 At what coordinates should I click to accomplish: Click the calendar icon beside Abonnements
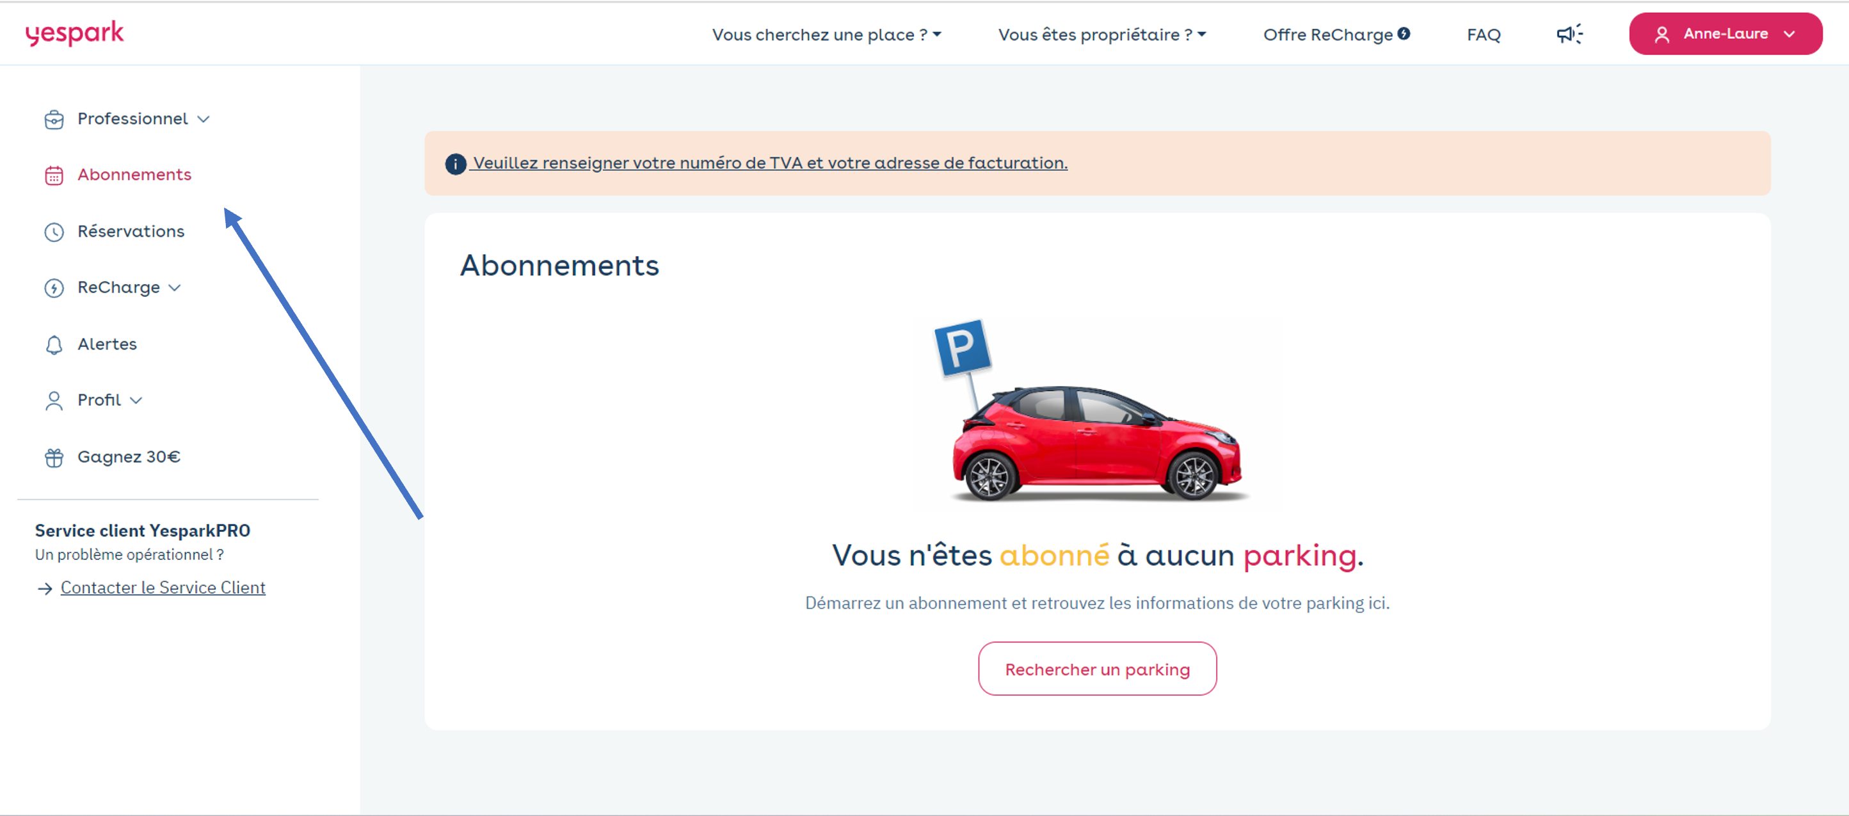click(54, 175)
